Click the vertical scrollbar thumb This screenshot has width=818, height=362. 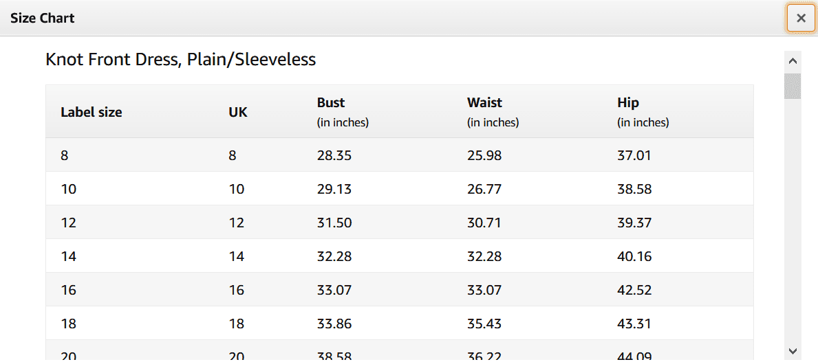coord(793,86)
